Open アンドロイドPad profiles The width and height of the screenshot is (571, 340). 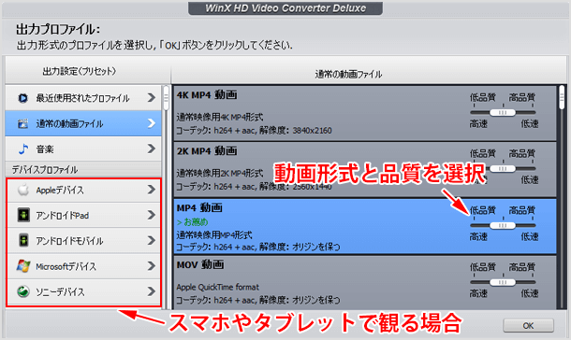pyautogui.click(x=83, y=215)
